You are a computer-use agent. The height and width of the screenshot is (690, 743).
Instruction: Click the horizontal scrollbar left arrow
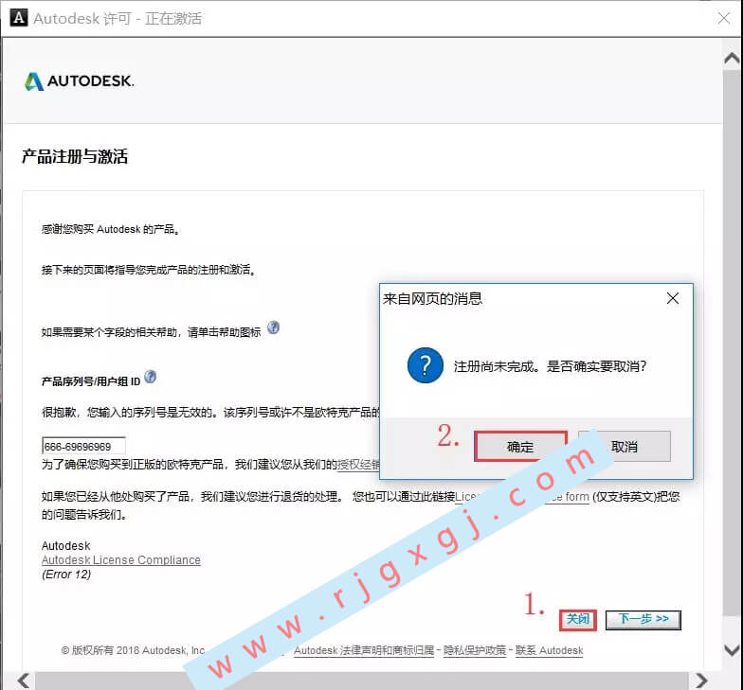click(24, 681)
